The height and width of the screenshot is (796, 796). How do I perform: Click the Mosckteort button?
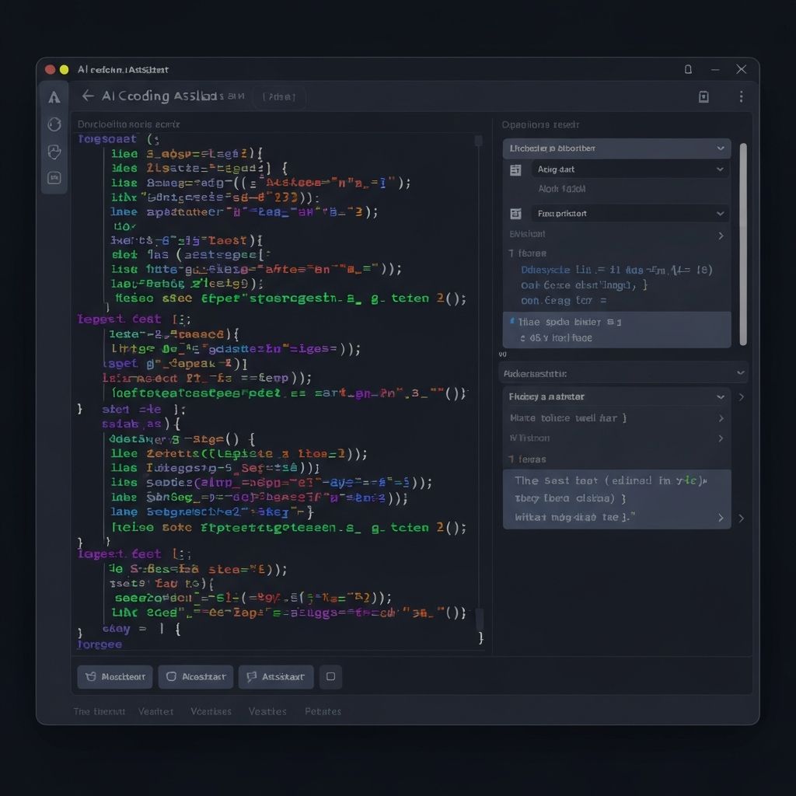(113, 676)
